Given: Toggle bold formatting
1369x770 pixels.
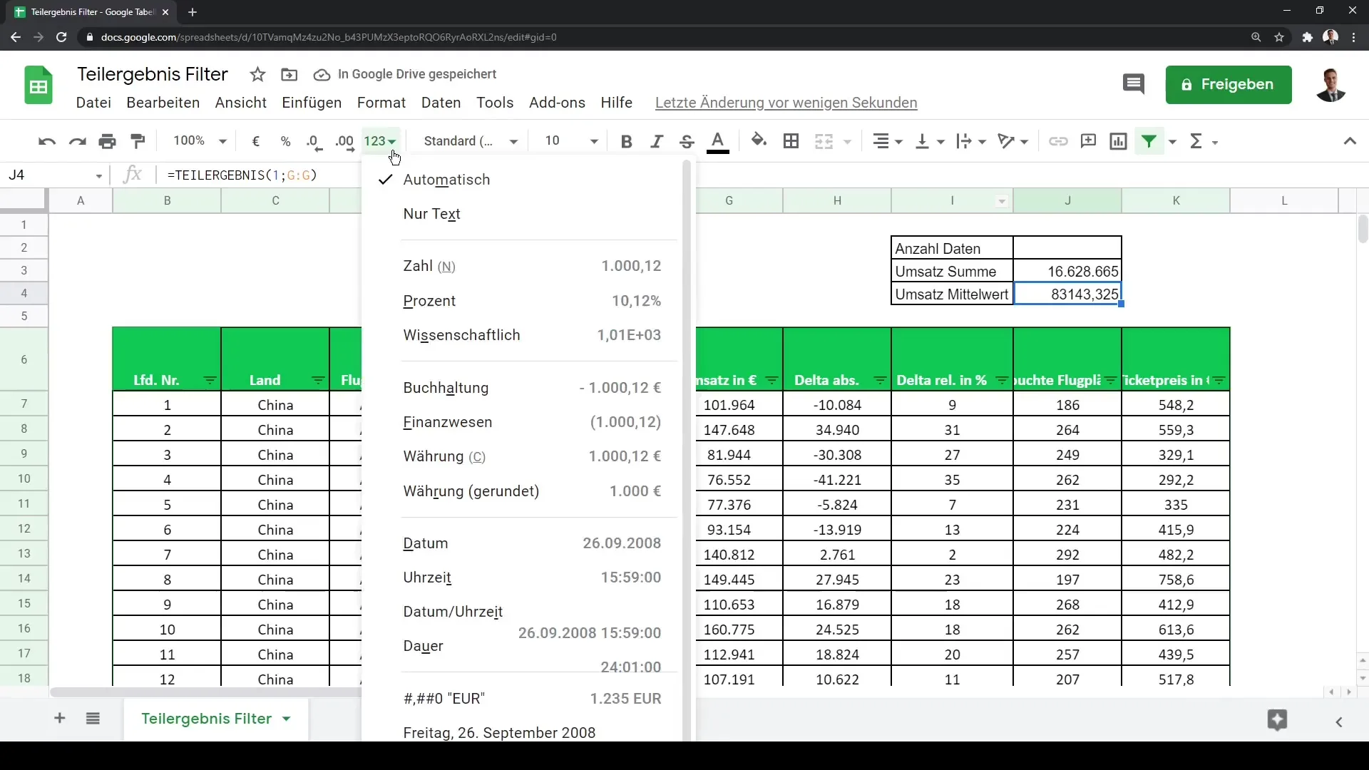Looking at the screenshot, I should click(x=627, y=142).
